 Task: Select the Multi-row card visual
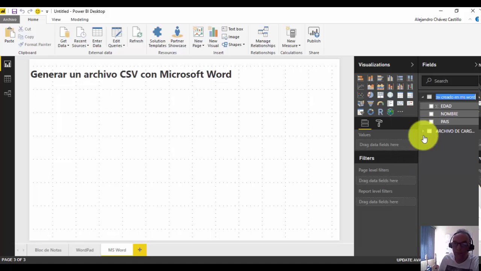pyautogui.click(x=390, y=104)
